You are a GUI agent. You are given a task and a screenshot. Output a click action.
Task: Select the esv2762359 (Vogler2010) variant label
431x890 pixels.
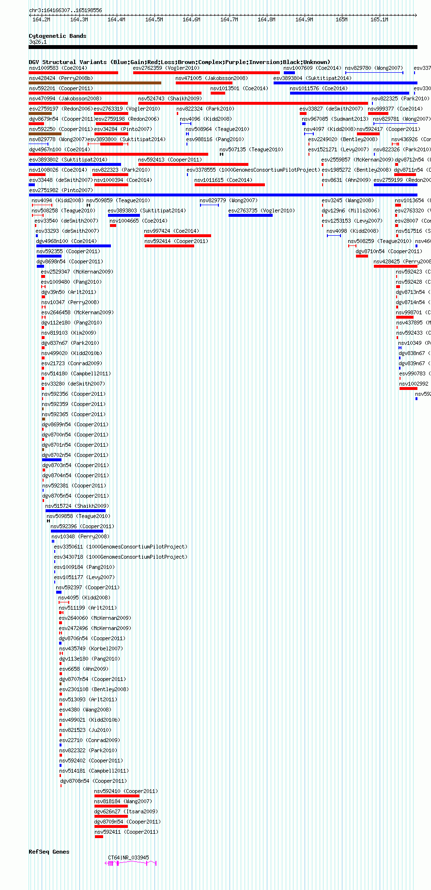coord(166,68)
